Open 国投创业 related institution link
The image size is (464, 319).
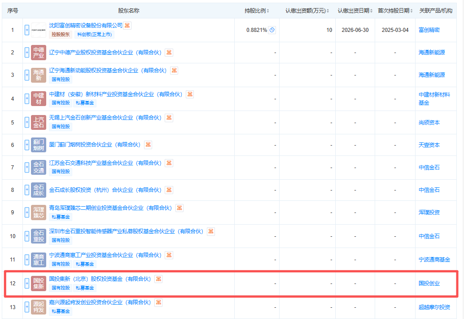click(429, 284)
